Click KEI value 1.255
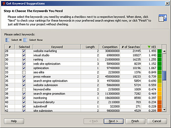This screenshot has height=128, width=171. pos(152,60)
